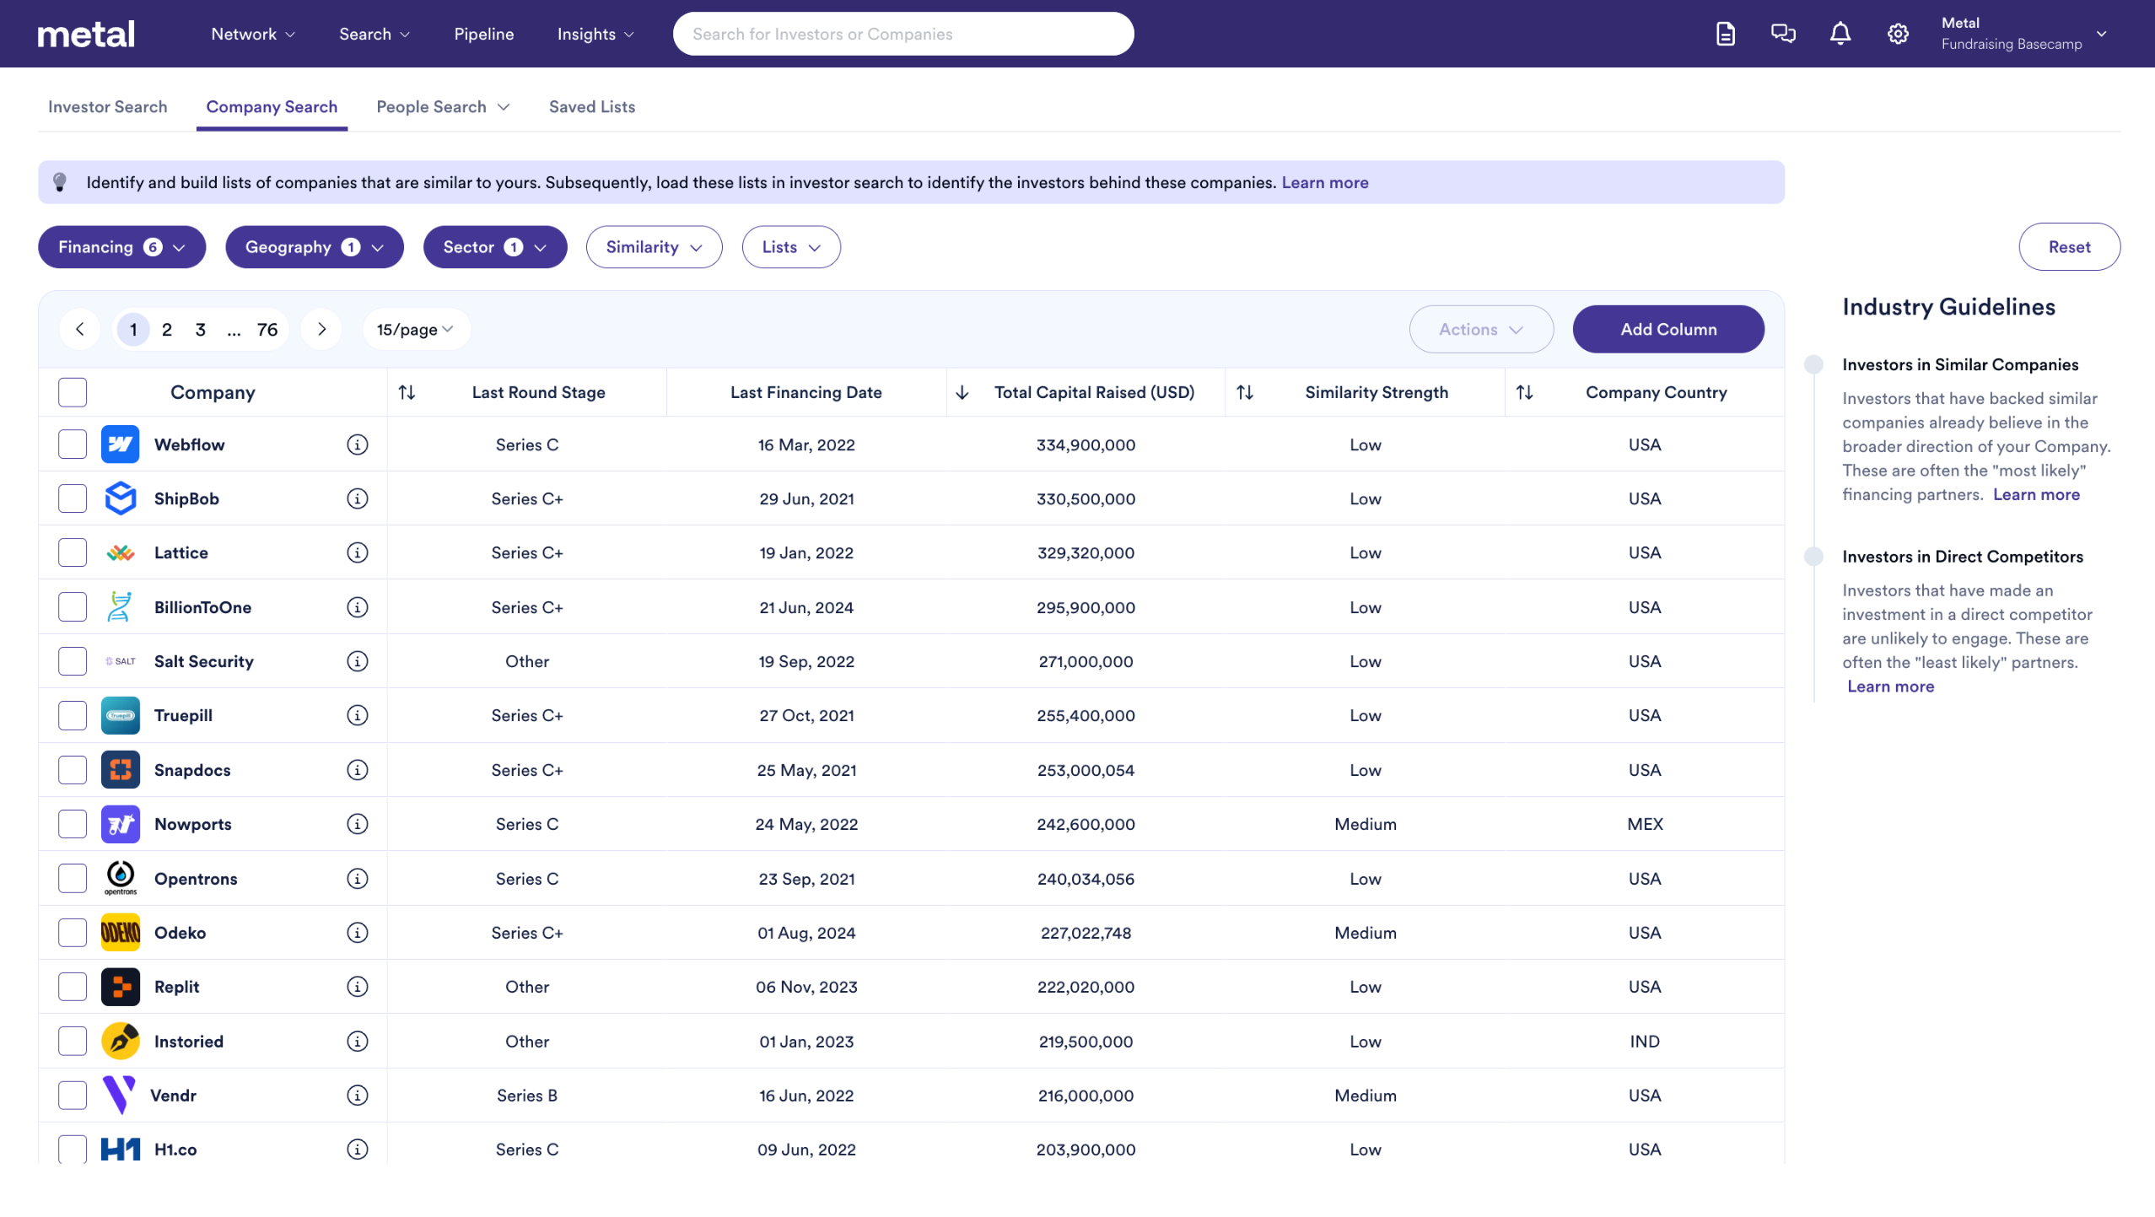Click info icon beside Nowports

(358, 824)
